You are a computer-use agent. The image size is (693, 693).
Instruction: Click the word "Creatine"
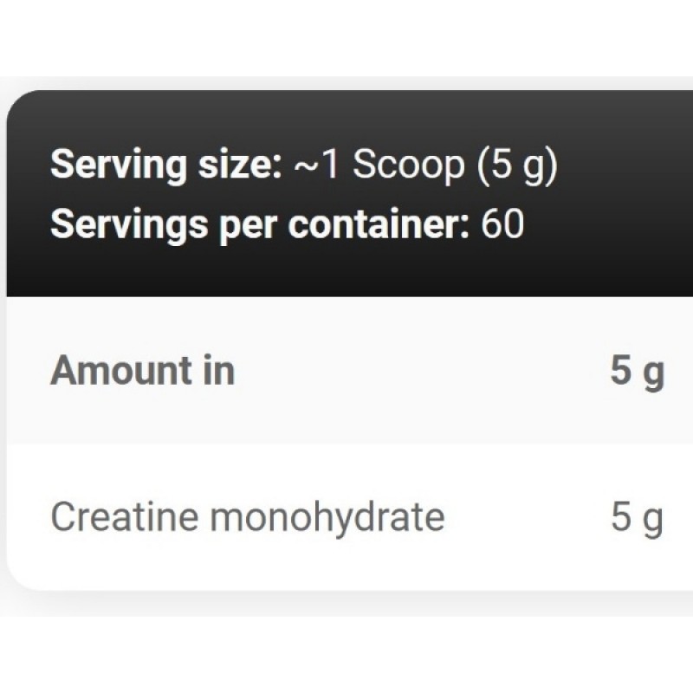126,517
